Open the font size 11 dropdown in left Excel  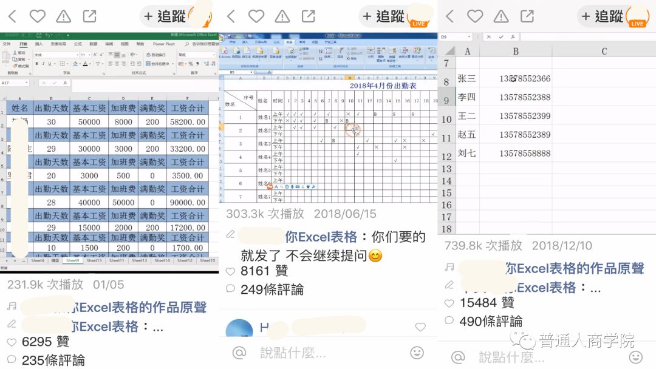[89, 55]
